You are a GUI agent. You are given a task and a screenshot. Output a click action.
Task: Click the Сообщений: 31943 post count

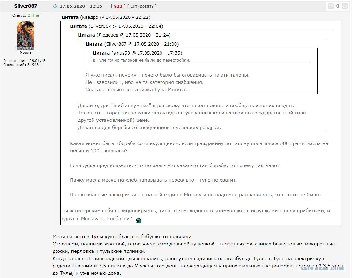(x=21, y=65)
